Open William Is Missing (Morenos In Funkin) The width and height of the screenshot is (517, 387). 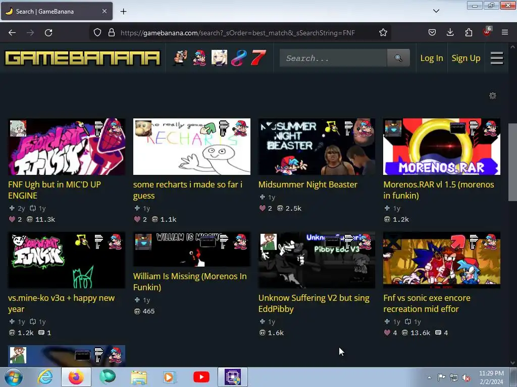190,281
